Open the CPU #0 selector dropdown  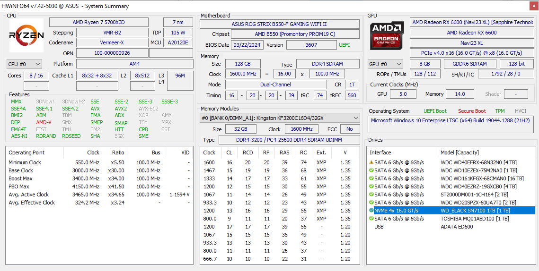[x=25, y=64]
